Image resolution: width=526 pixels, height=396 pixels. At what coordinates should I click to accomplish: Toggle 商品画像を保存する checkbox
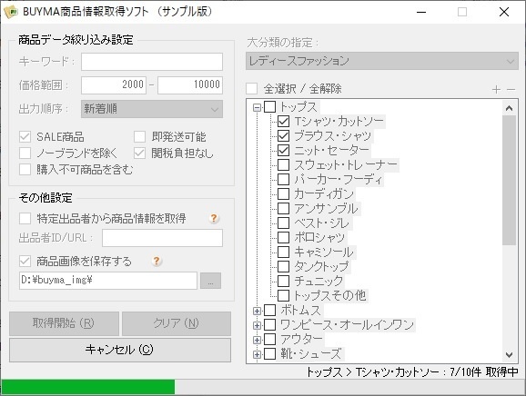(x=25, y=261)
